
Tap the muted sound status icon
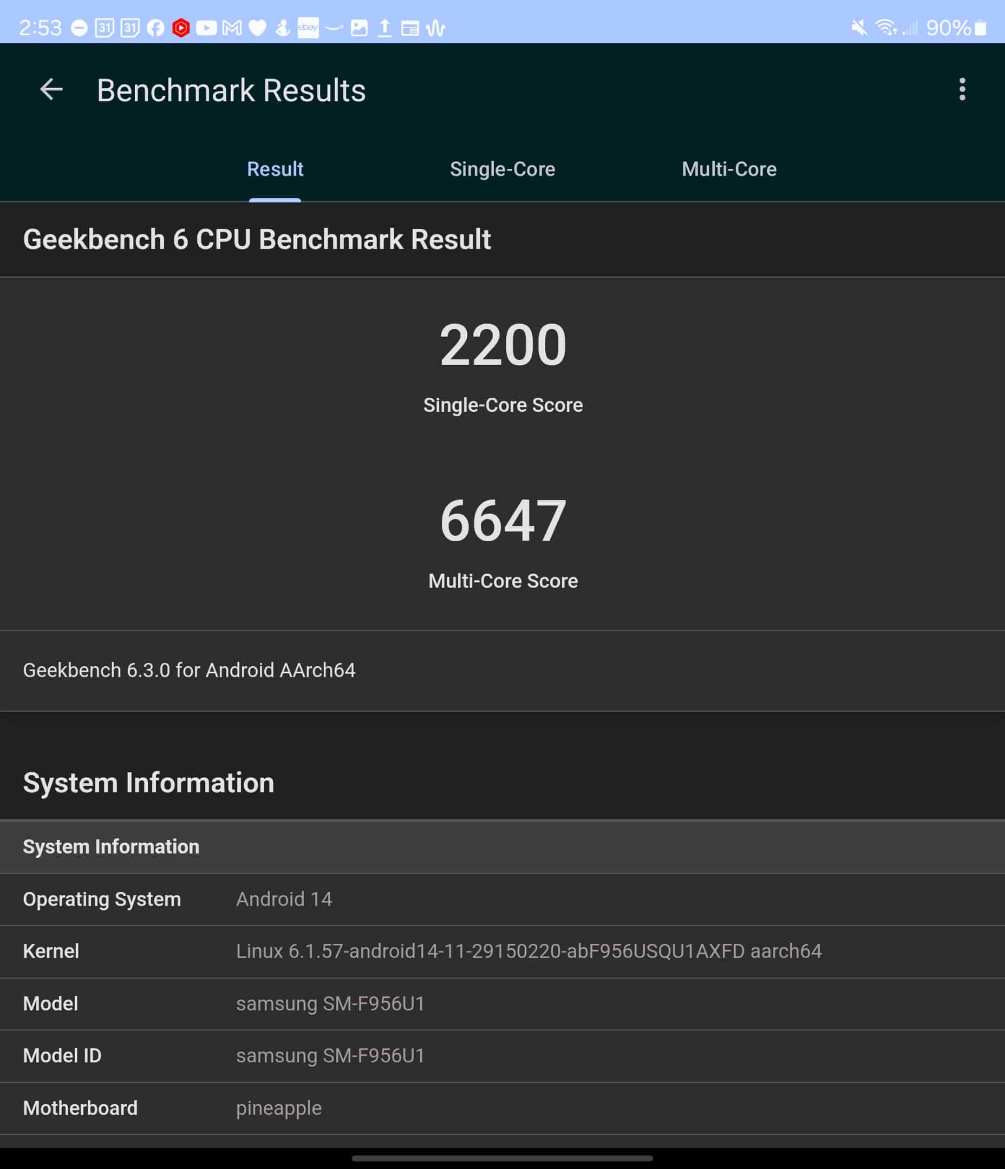[x=859, y=27]
